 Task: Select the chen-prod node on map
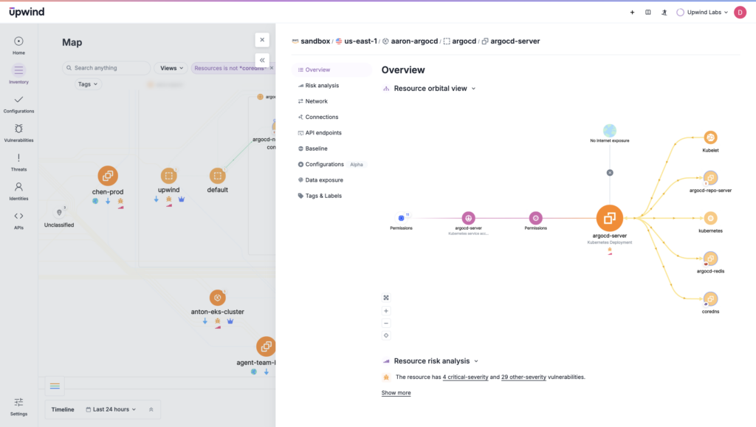tap(108, 176)
